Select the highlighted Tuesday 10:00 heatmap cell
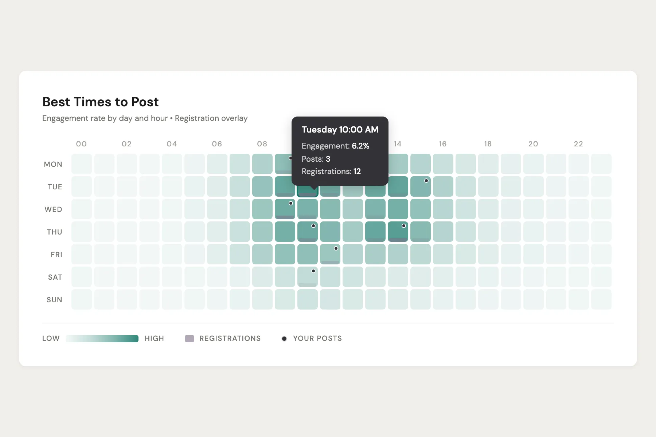This screenshot has height=437, width=656. point(308,191)
